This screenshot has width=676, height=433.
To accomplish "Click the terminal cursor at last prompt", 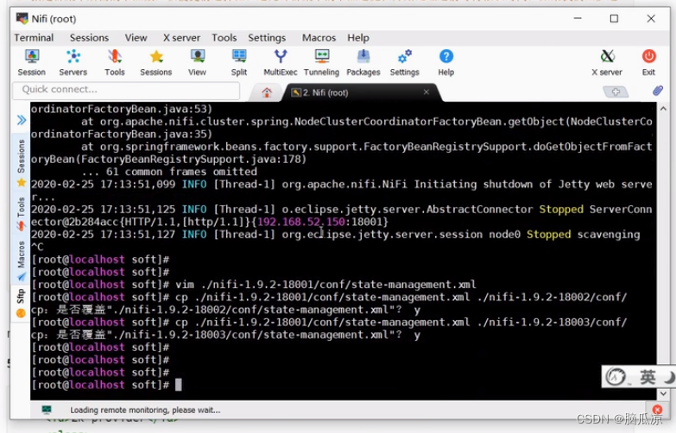I will [179, 385].
